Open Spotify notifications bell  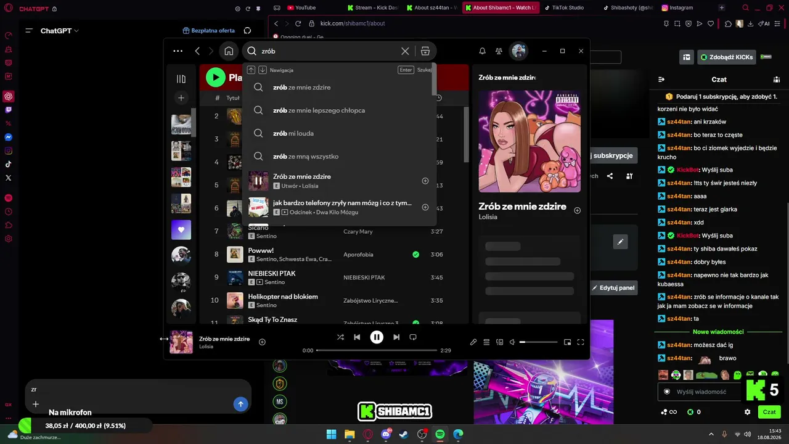tap(483, 51)
